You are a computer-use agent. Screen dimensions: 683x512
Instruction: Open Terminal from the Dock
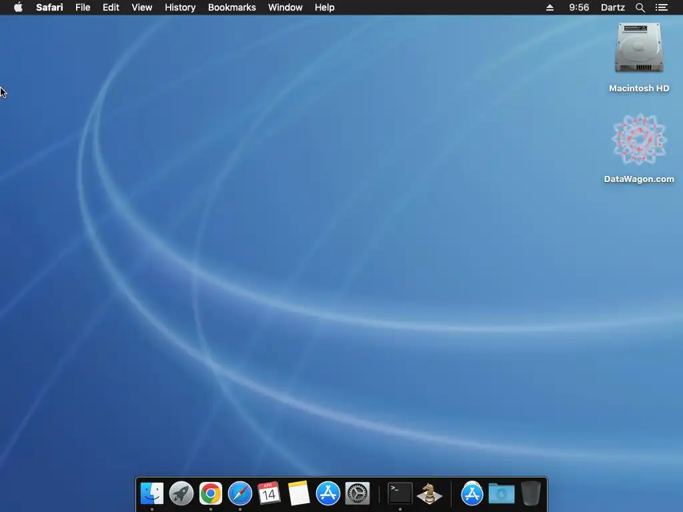(400, 493)
